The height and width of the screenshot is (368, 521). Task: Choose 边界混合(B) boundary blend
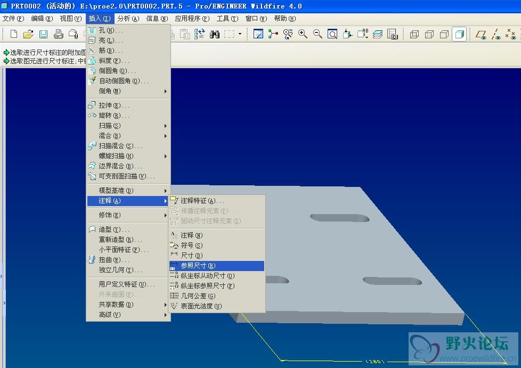(128, 166)
